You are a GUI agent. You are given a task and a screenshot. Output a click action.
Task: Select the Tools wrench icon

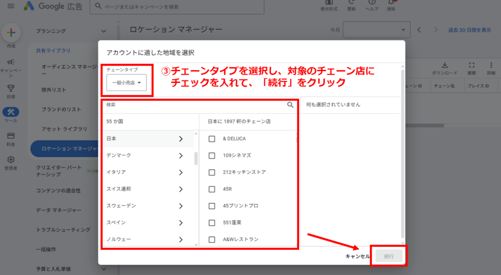[x=11, y=112]
